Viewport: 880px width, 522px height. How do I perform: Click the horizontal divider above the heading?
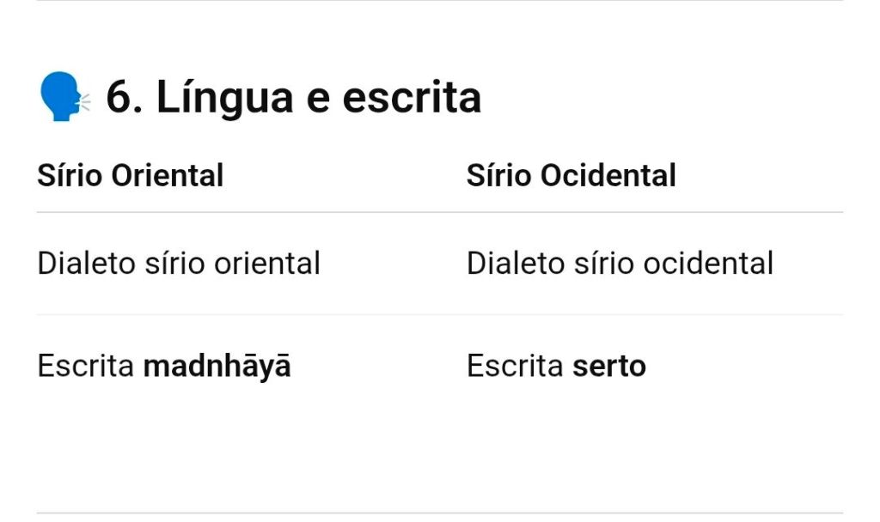[440, 1]
